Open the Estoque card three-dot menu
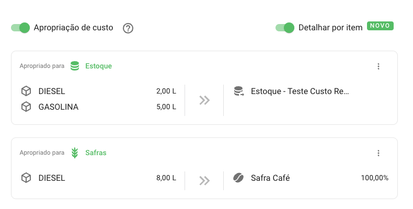 (378, 66)
